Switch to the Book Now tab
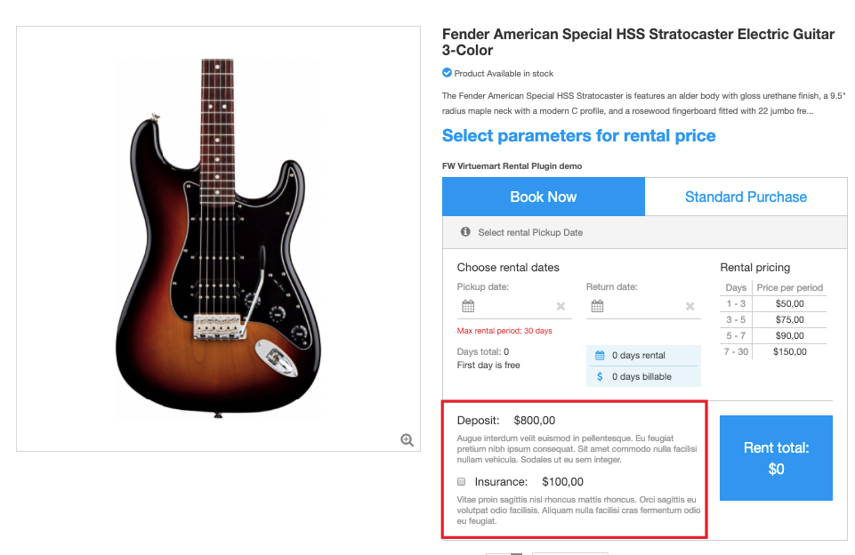Screen dimensions: 855x555 [543, 197]
